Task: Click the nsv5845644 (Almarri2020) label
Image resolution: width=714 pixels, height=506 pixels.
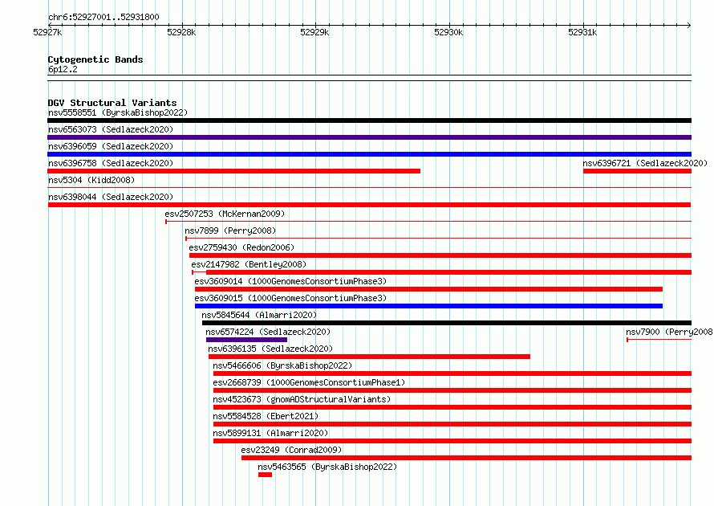Action: click(259, 315)
